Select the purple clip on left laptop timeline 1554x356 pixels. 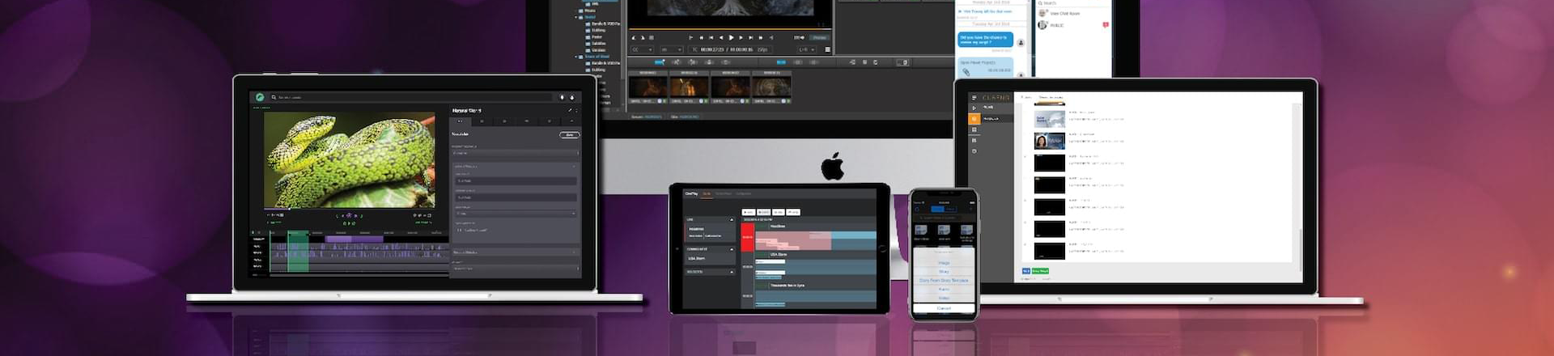tap(354, 239)
